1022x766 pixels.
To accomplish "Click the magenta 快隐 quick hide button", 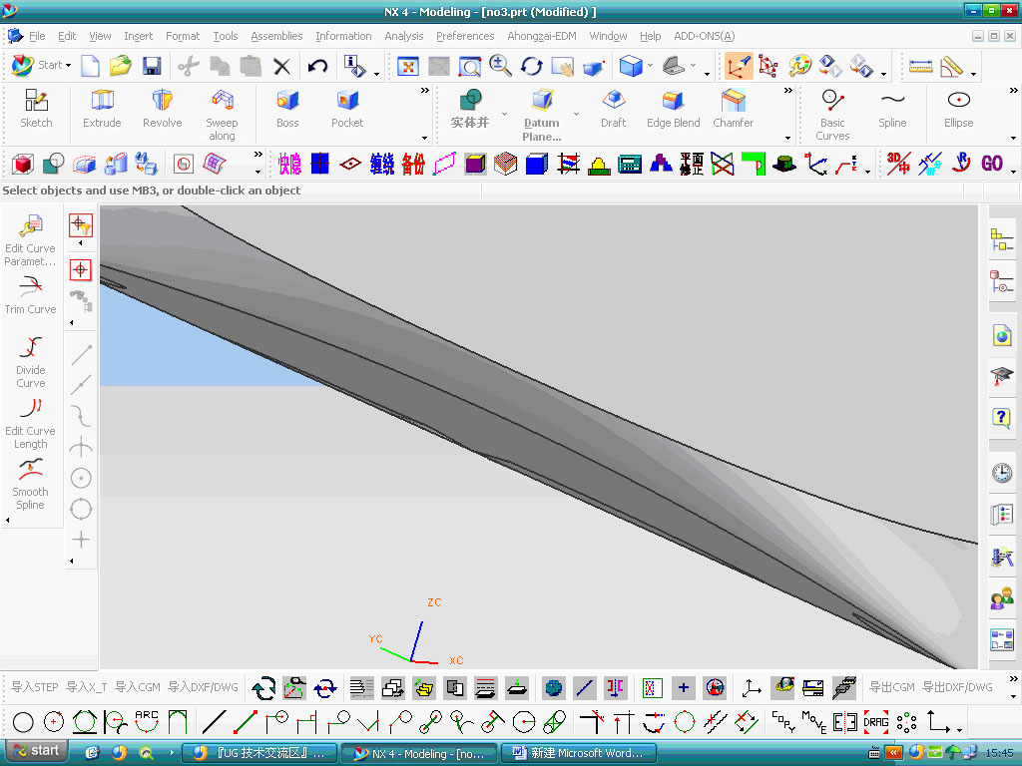I will pos(289,164).
